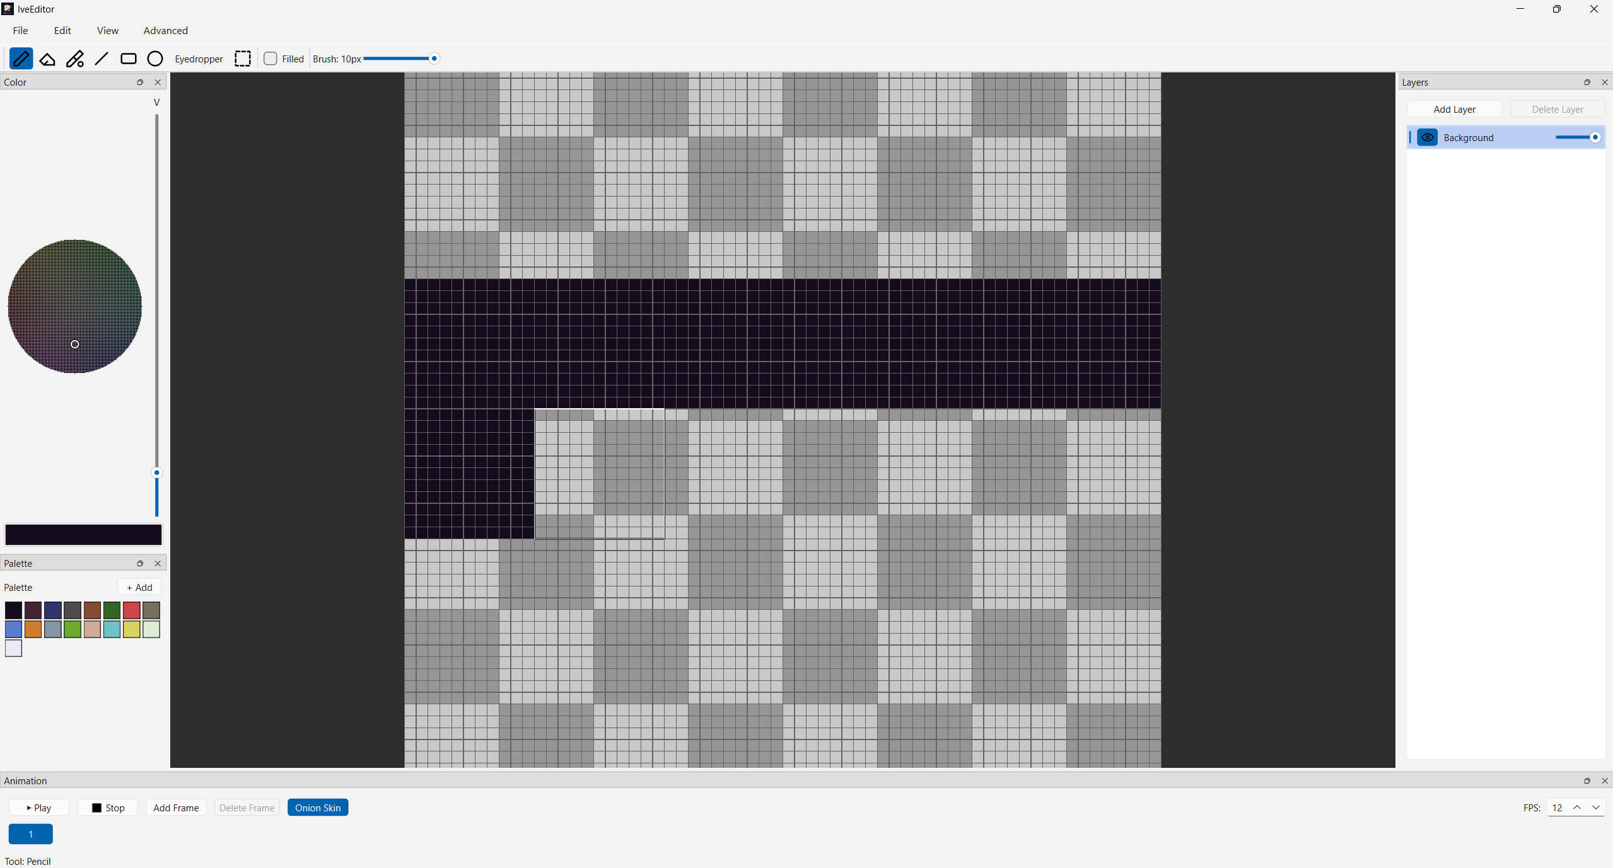Select the olive gray palette swatch
Image resolution: width=1613 pixels, height=868 pixels.
tap(151, 610)
